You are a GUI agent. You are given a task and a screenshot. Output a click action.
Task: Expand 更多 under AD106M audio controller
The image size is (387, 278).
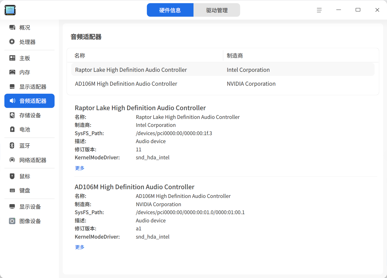click(80, 247)
